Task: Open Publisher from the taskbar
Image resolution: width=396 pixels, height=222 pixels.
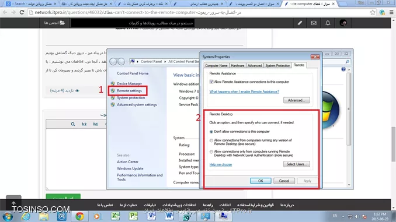Action: tap(133, 216)
